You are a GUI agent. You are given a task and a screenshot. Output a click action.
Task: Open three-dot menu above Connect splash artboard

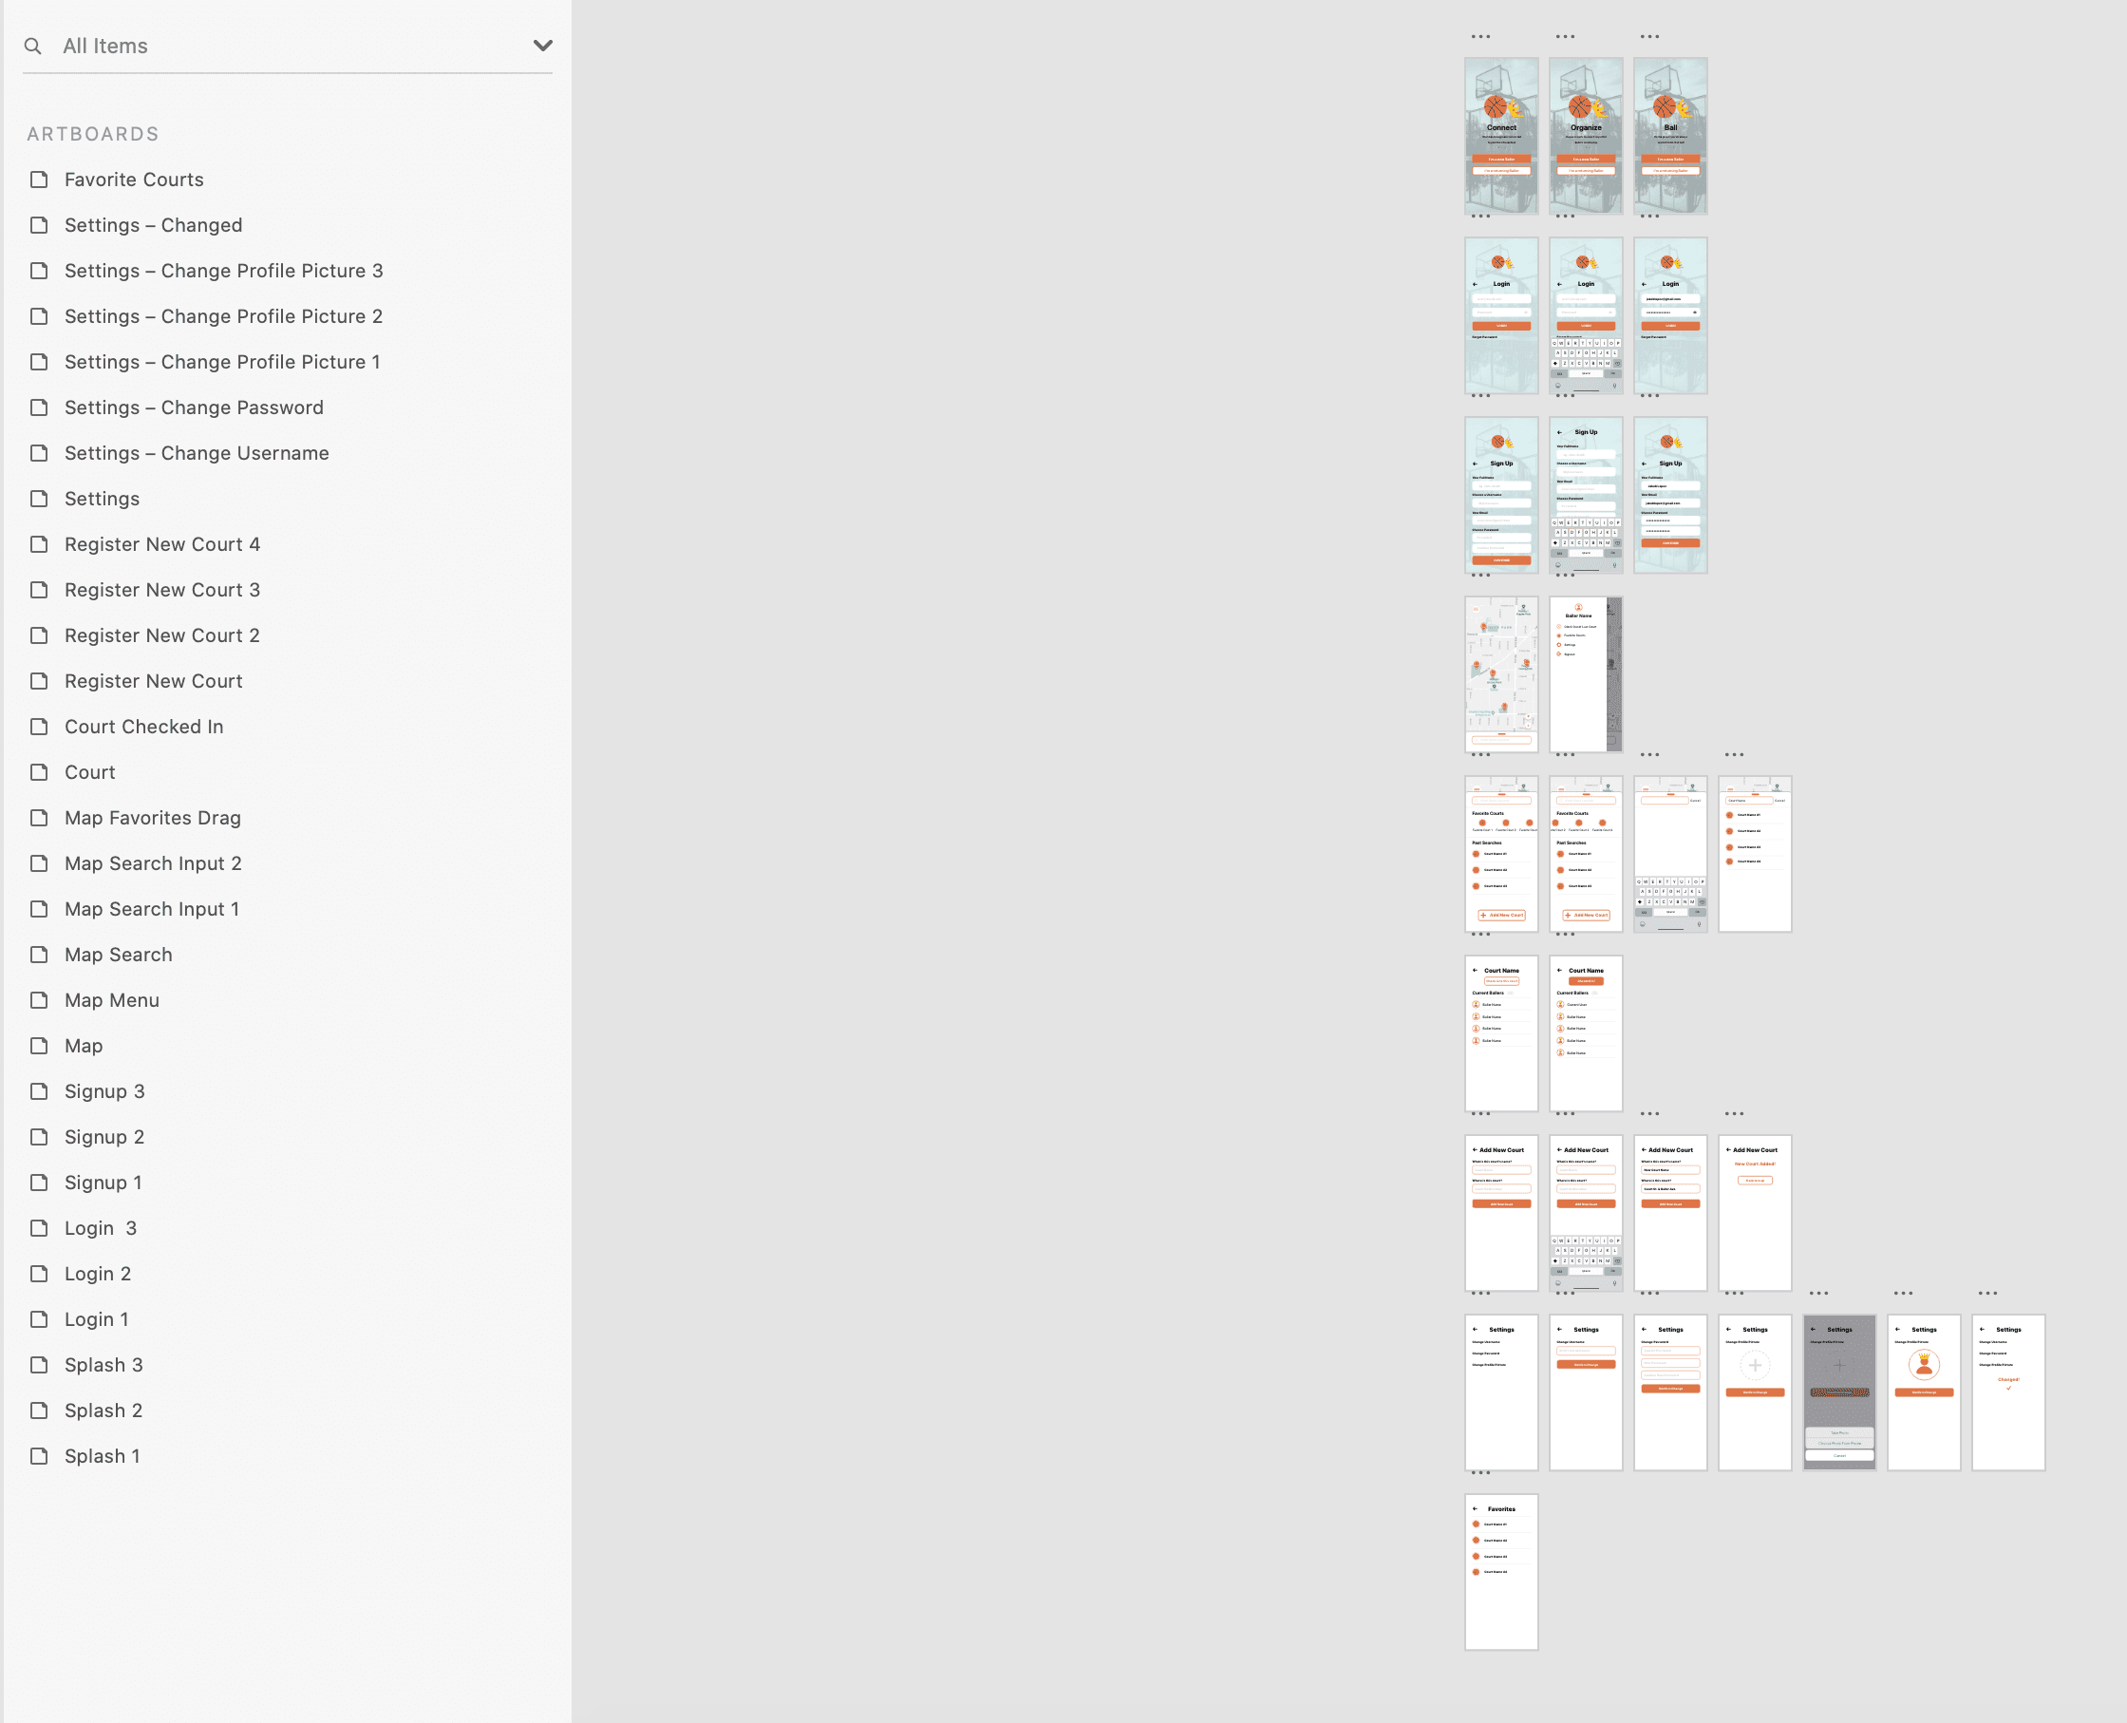pos(1480,37)
